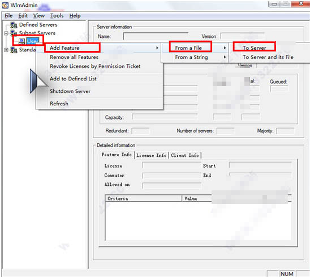Screen dimensions: 310x277
Task: Open the Help menu
Action: click(x=75, y=16)
